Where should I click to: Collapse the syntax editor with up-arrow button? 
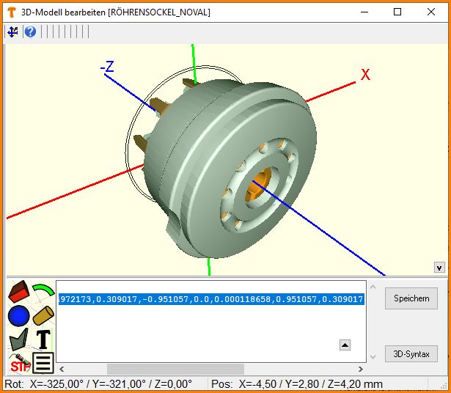coord(345,345)
